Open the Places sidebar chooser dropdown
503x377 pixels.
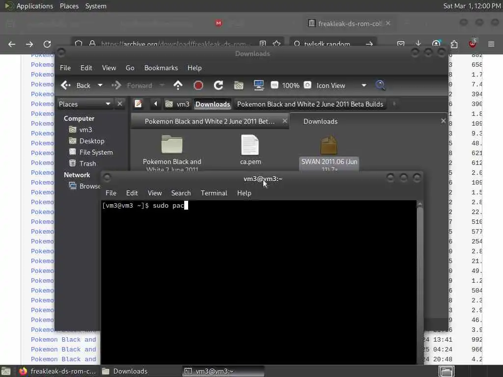click(x=84, y=104)
